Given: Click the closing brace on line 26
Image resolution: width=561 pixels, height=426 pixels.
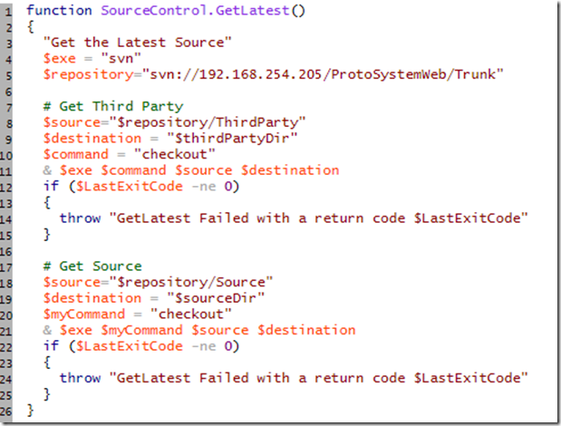Looking at the screenshot, I should 30,411.
